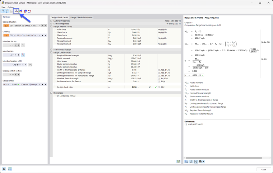Viewport: 273px width, 173px height.
Task: Click the red-lines toolbar icon at the end
Action: point(29,11)
